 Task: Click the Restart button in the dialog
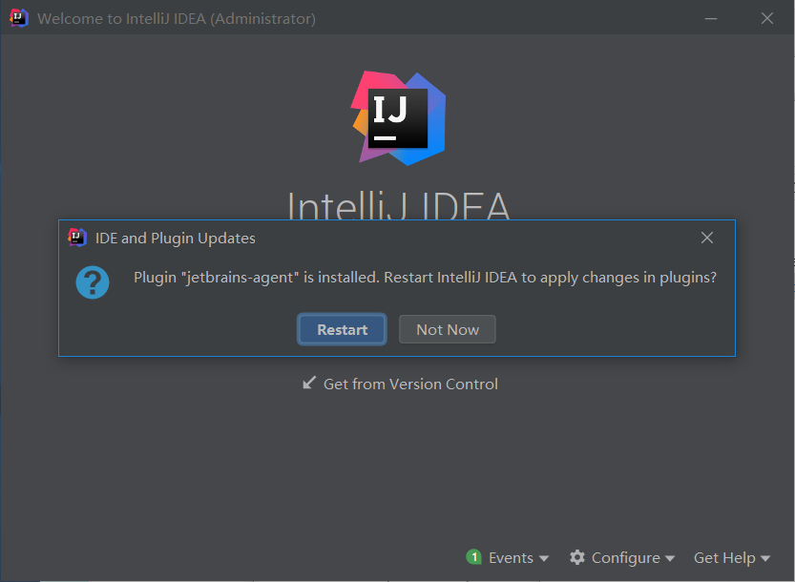[342, 329]
